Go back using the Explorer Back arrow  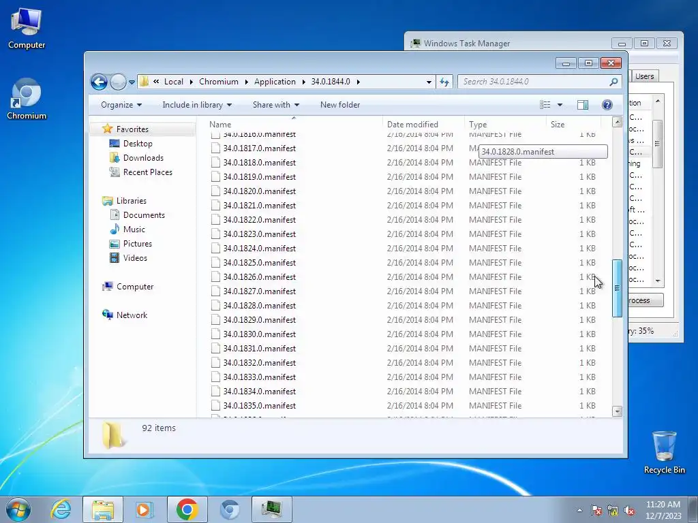pos(99,82)
